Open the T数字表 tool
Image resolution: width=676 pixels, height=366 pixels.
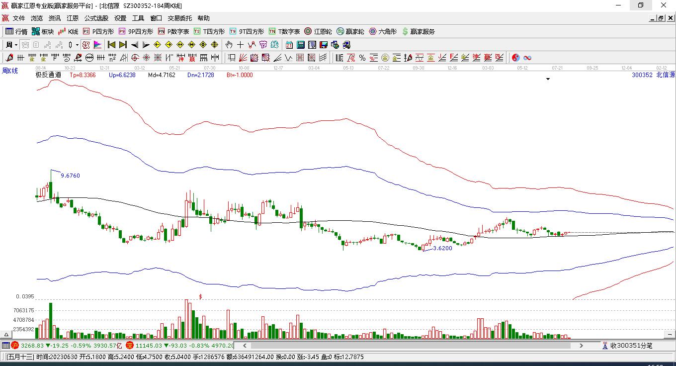(x=284, y=31)
